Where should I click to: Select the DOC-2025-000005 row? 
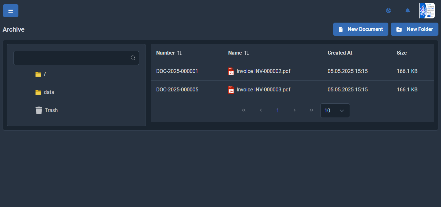(177, 90)
